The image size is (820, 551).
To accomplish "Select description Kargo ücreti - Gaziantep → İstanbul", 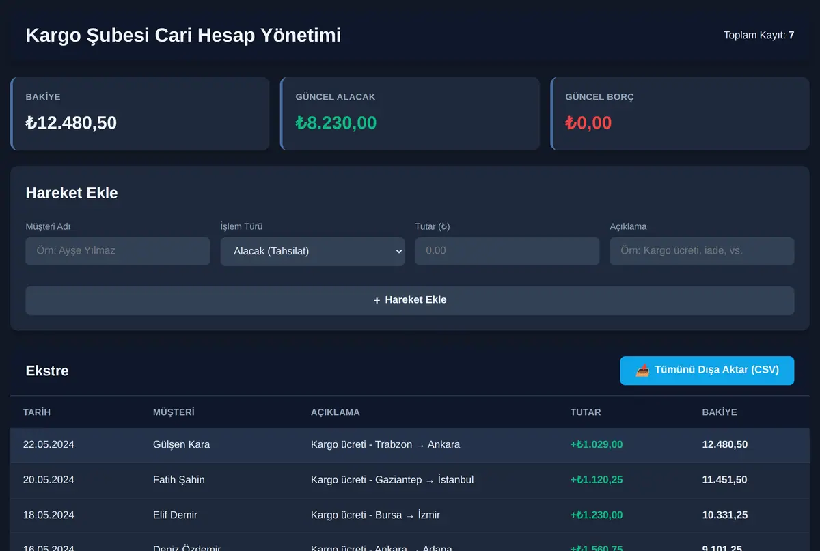I will [392, 480].
